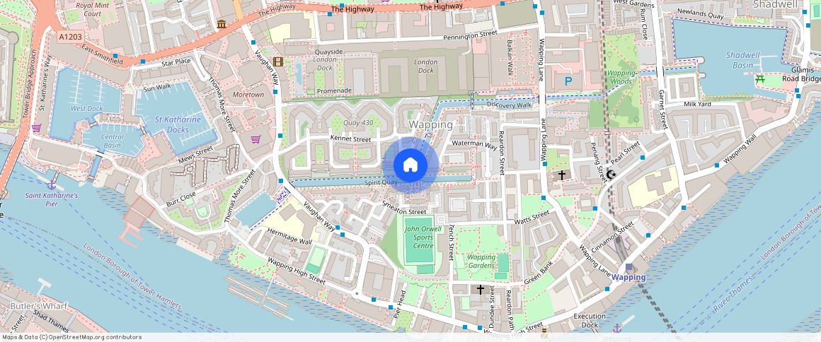Click the cinema film icon on Vaughan Way
The height and width of the screenshot is (342, 821).
click(278, 62)
